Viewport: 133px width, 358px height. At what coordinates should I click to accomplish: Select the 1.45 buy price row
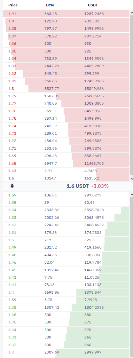pos(66,270)
